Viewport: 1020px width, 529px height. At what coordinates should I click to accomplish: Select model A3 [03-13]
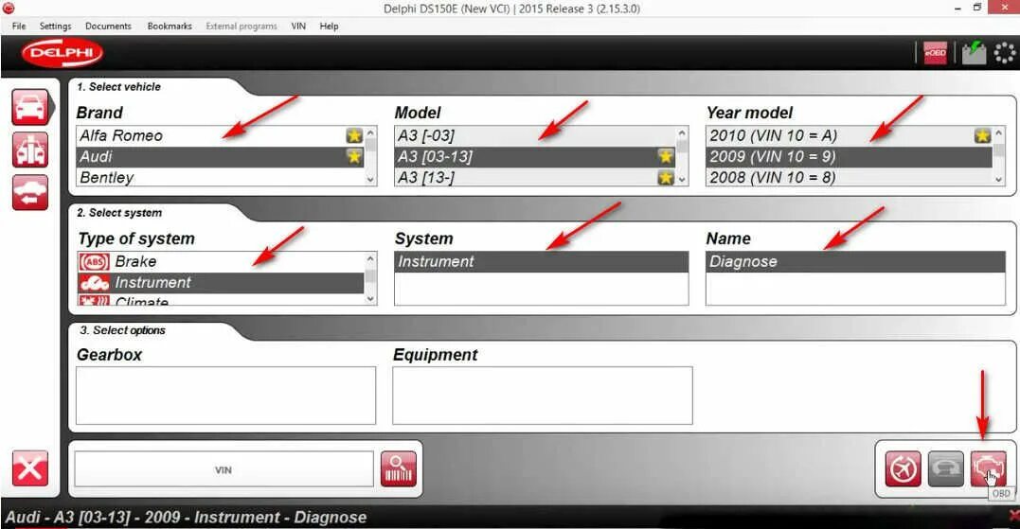coord(535,157)
